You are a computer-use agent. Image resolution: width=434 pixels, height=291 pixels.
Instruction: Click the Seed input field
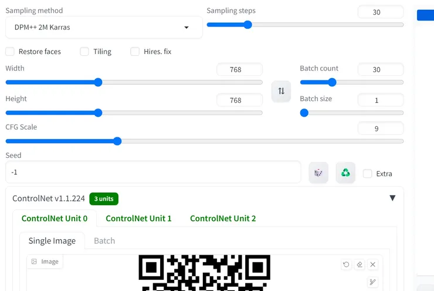[x=153, y=172]
